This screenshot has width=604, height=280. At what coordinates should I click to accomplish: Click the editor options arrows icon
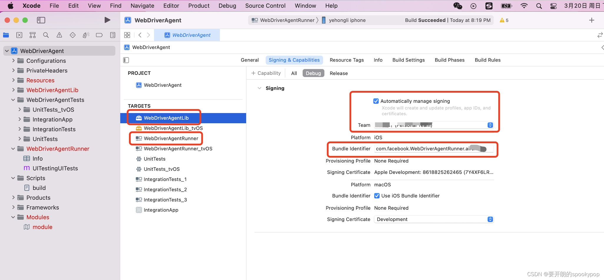click(600, 35)
